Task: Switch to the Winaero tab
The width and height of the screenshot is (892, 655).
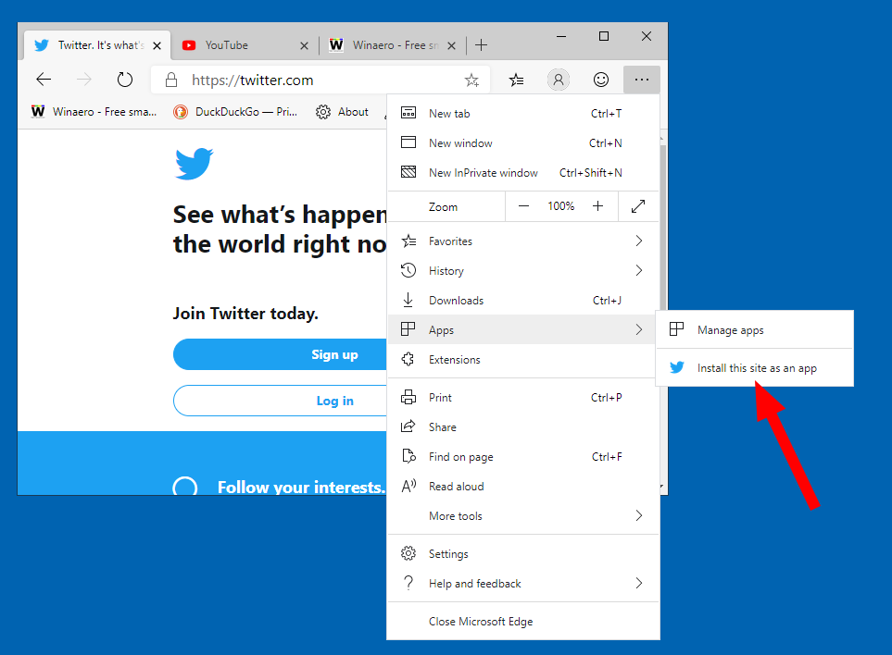Action: [x=393, y=45]
